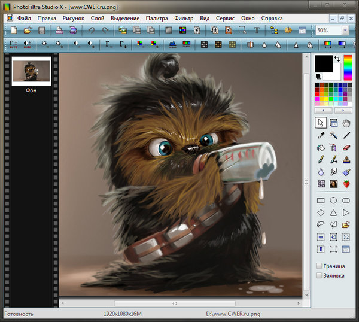359x322 pixels.
Task: Decrease gamma icon
Action: tap(109, 44)
